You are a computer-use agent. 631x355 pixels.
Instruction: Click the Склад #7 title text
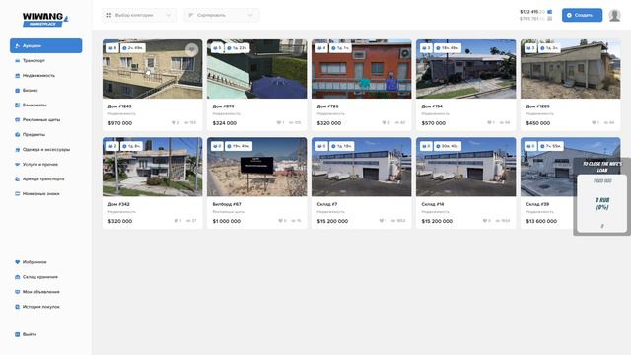[326, 204]
